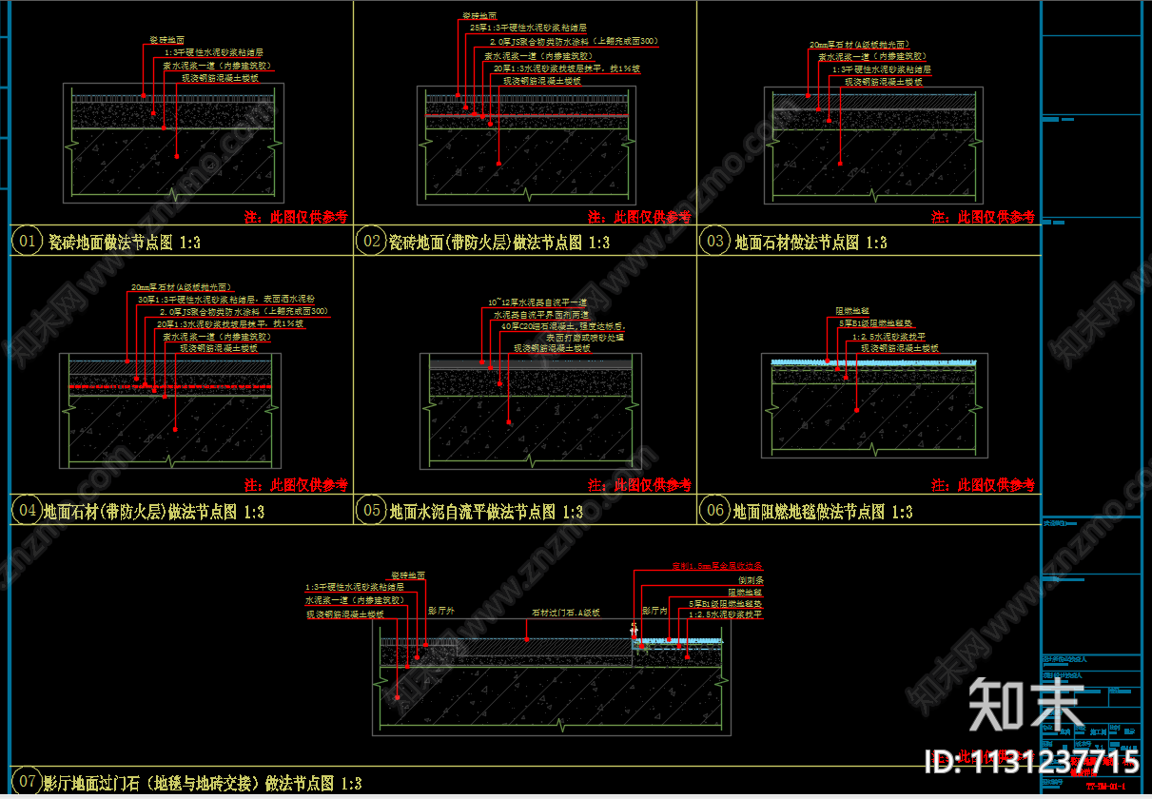Select the 瓷砖地面 label in detail 01
The image size is (1152, 799).
click(165, 40)
